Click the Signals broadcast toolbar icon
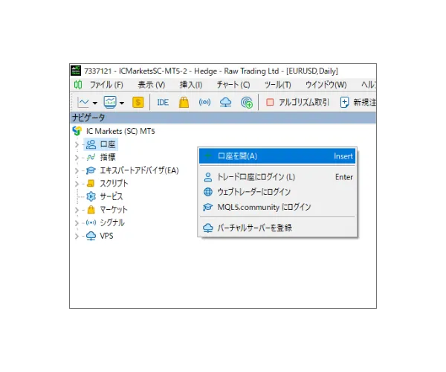 pyautogui.click(x=204, y=102)
